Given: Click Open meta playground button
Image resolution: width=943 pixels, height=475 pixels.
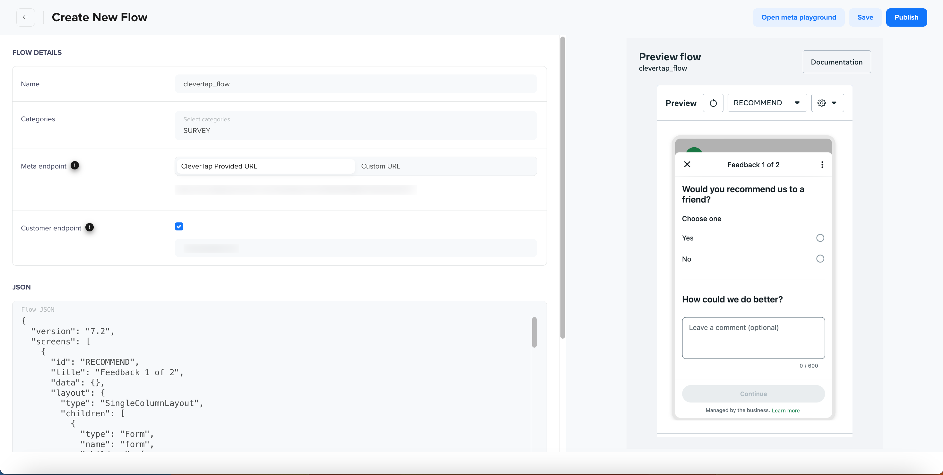Looking at the screenshot, I should (798, 17).
